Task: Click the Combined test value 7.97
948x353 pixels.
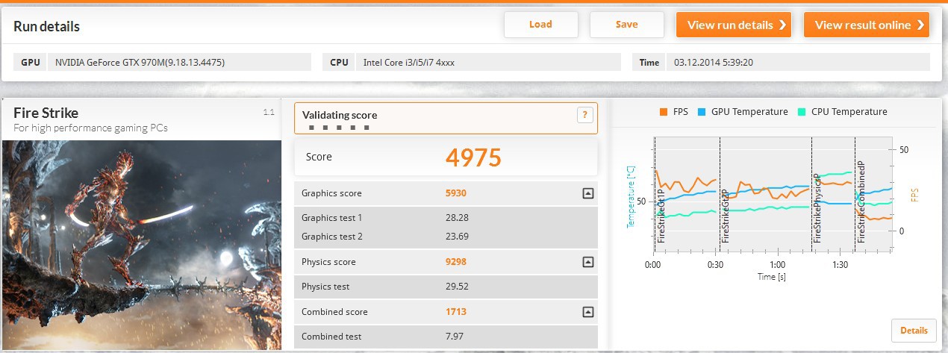Action: click(x=454, y=337)
